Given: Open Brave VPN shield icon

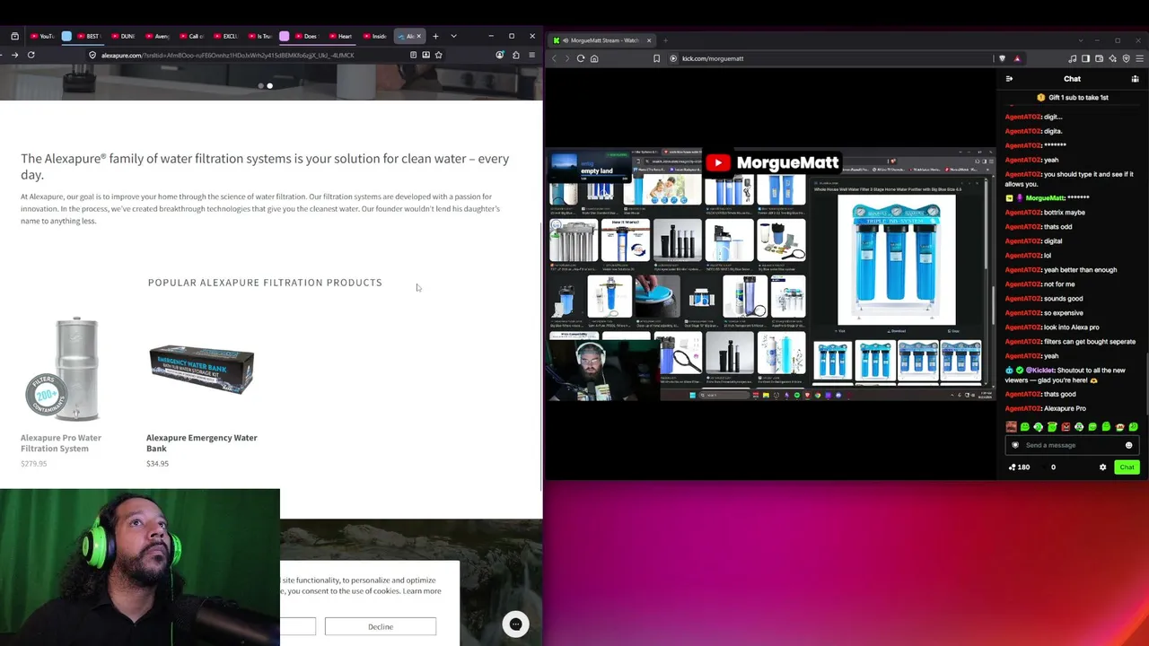Looking at the screenshot, I should [x=1126, y=58].
